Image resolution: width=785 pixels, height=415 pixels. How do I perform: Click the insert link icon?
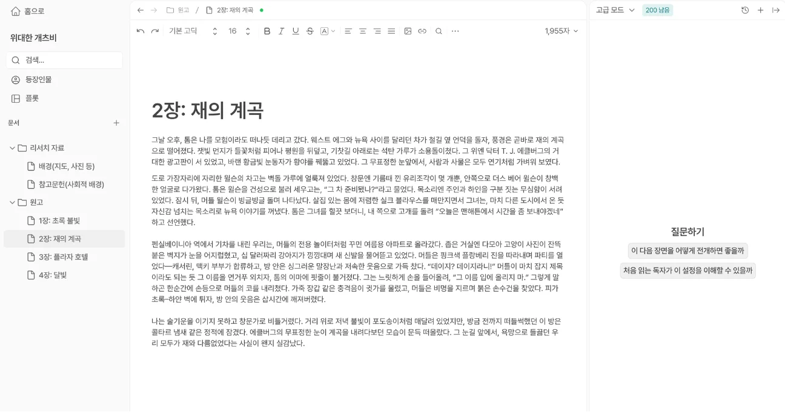(x=422, y=31)
